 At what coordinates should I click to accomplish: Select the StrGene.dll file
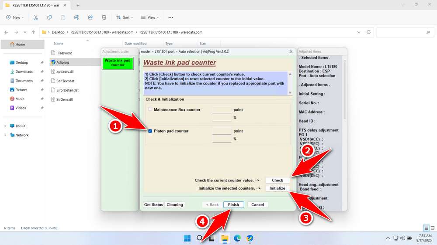tap(62, 99)
